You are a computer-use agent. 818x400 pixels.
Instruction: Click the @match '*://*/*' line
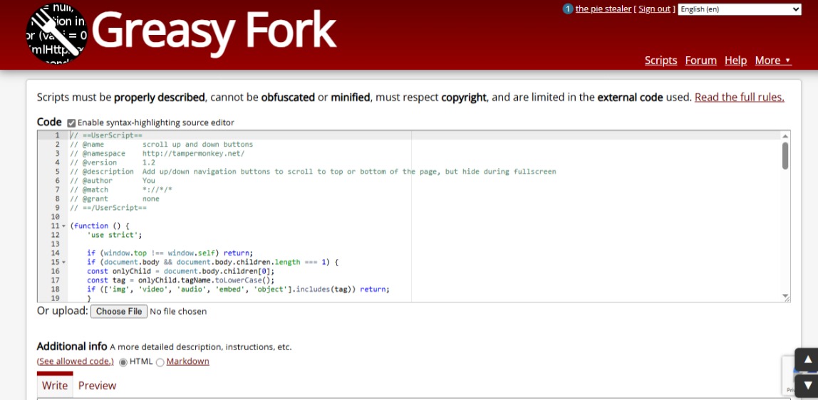tap(121, 189)
